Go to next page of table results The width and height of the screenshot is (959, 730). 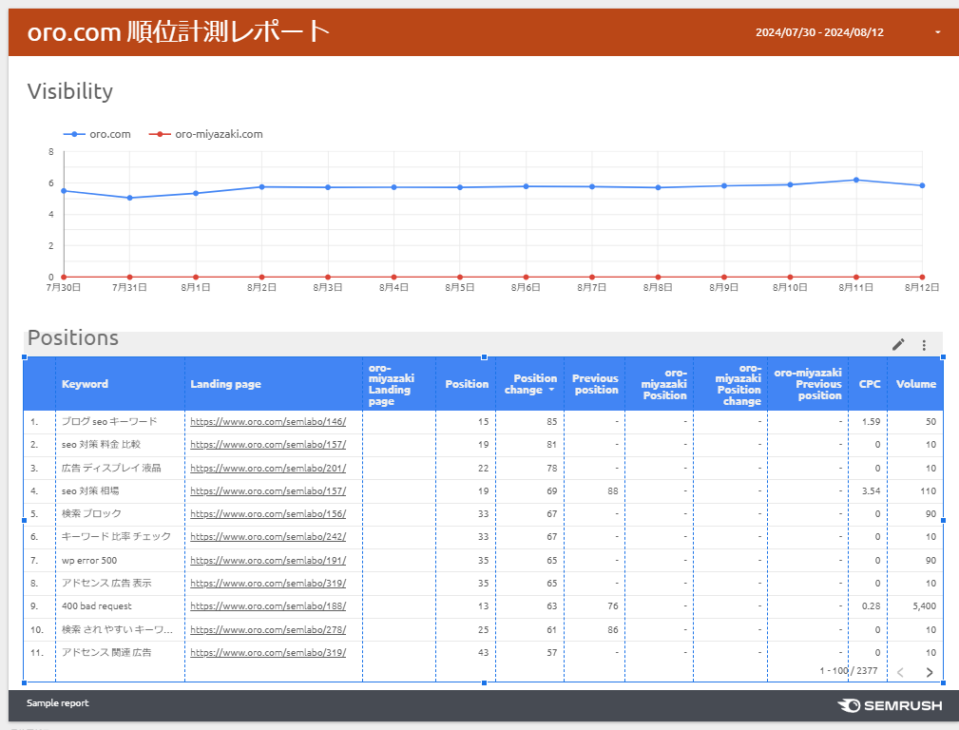(929, 672)
